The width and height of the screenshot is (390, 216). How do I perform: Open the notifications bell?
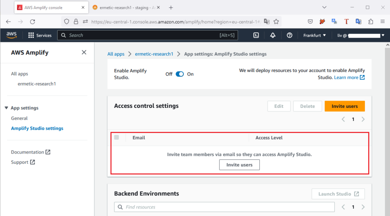coord(273,35)
